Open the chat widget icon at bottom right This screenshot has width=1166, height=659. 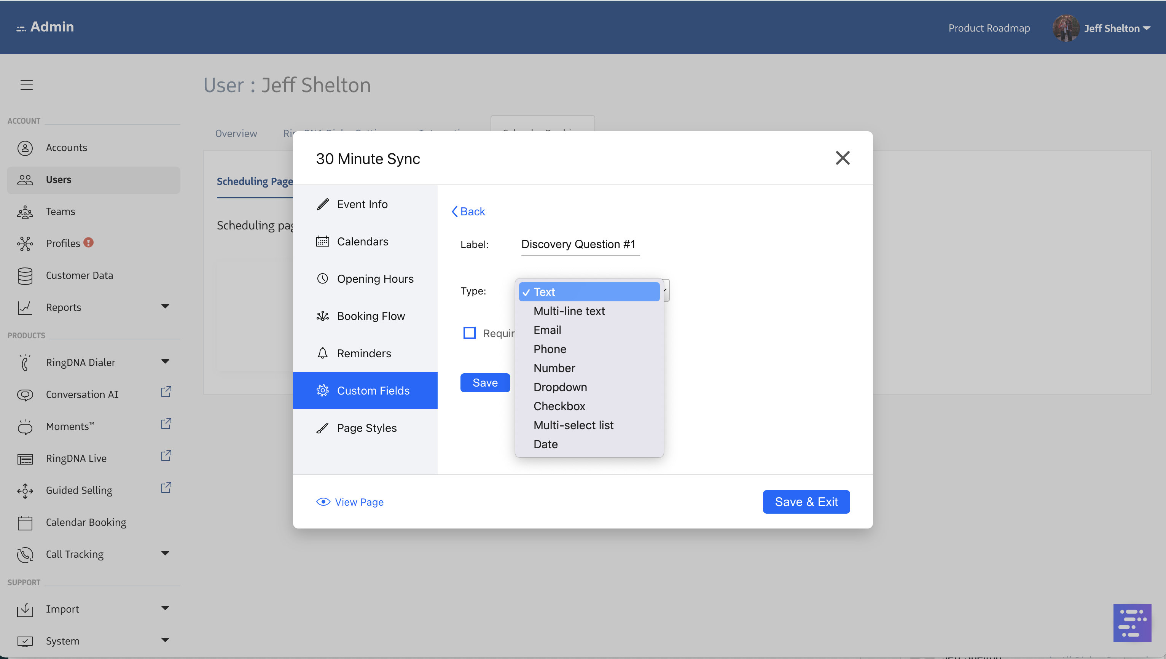click(1132, 623)
